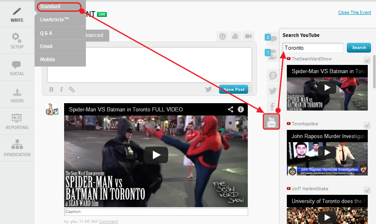Click the YouTube icon in the side strip

pos(271,122)
